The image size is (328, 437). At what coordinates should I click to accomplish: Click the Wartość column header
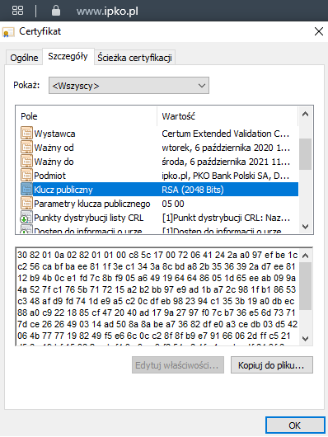[x=178, y=116]
